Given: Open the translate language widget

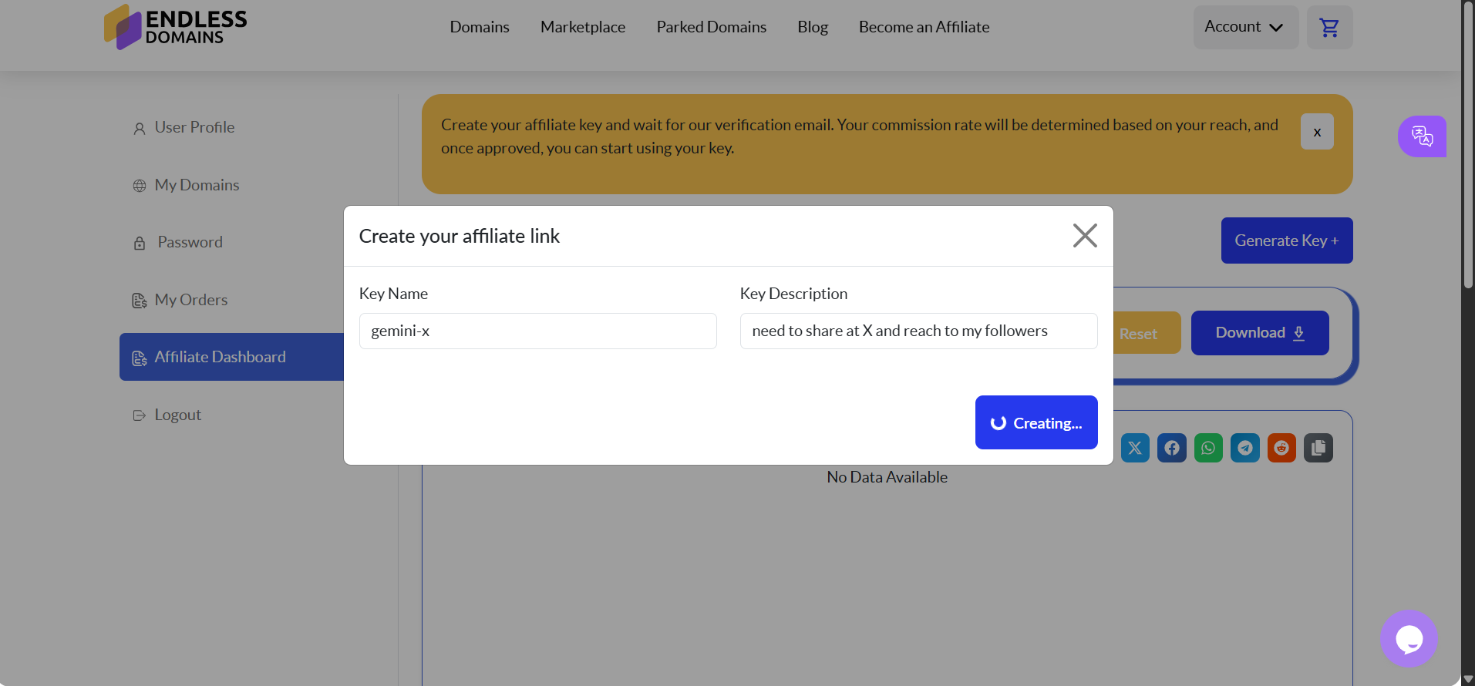Looking at the screenshot, I should 1422,136.
